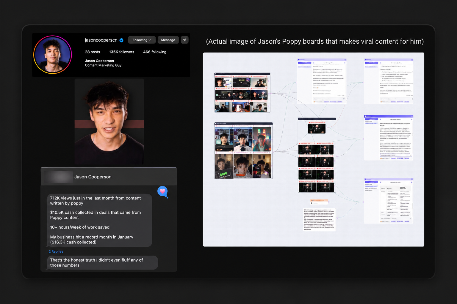
Task: Click the chat window with the table
Action: coord(389,201)
